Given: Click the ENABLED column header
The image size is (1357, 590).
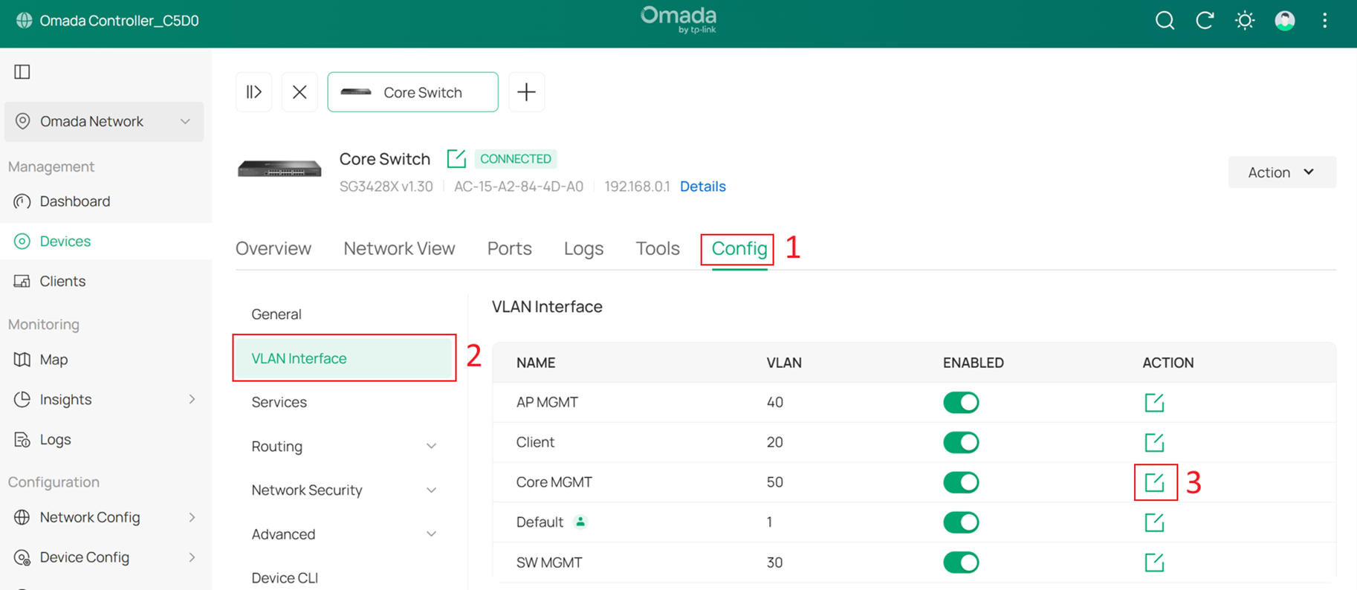Looking at the screenshot, I should point(974,363).
